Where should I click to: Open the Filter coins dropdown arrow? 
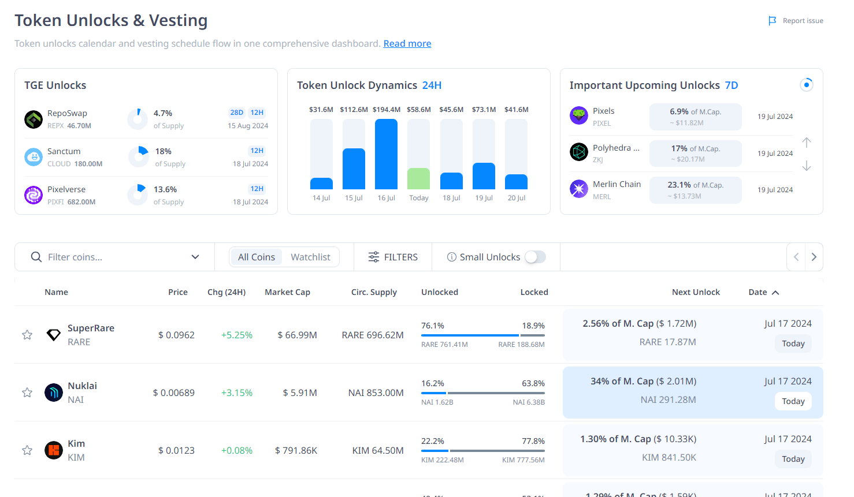195,257
